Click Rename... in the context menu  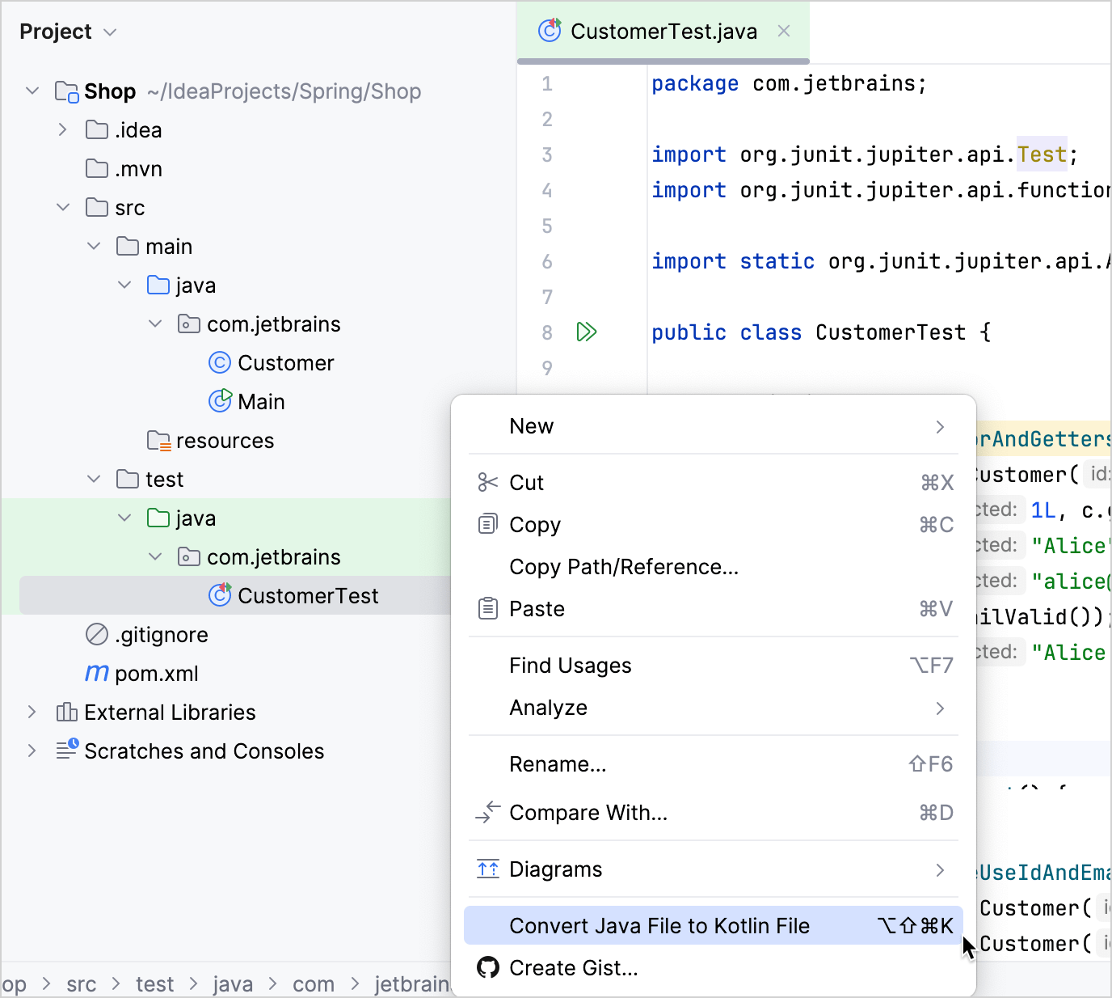pos(558,763)
